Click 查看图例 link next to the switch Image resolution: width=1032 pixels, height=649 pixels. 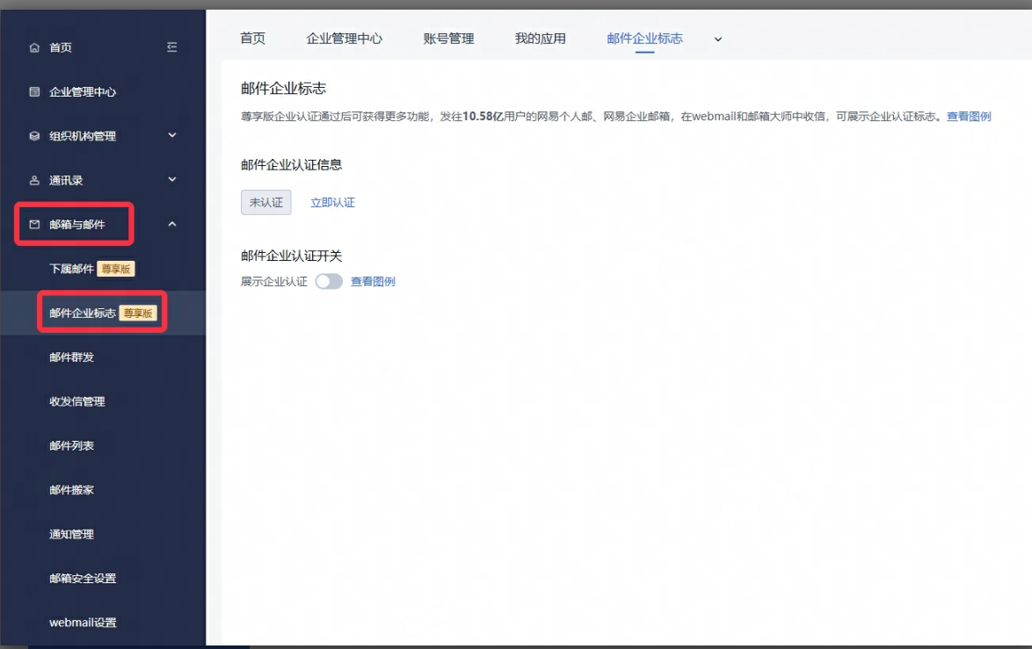point(373,281)
